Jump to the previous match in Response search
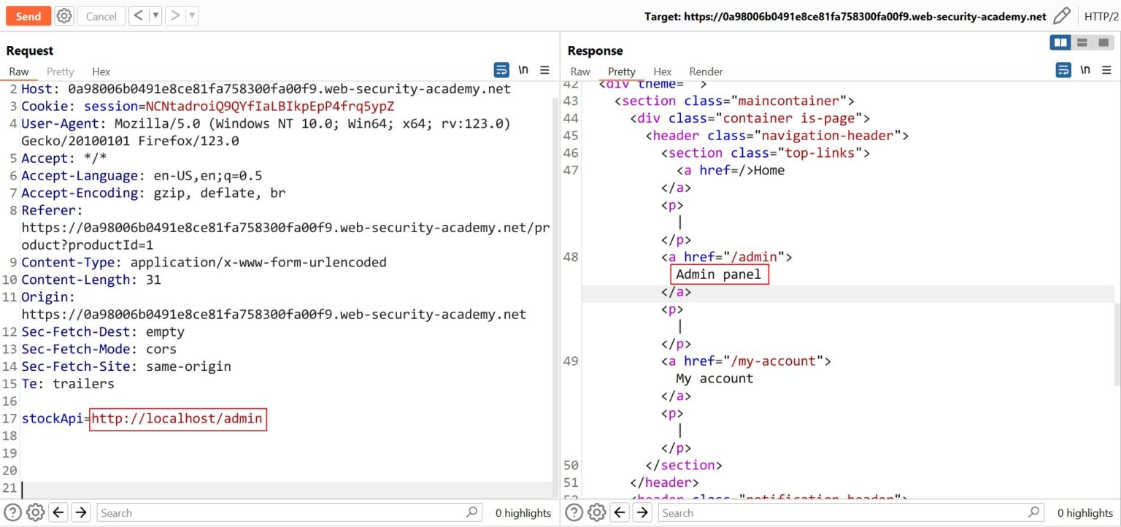 click(x=620, y=512)
